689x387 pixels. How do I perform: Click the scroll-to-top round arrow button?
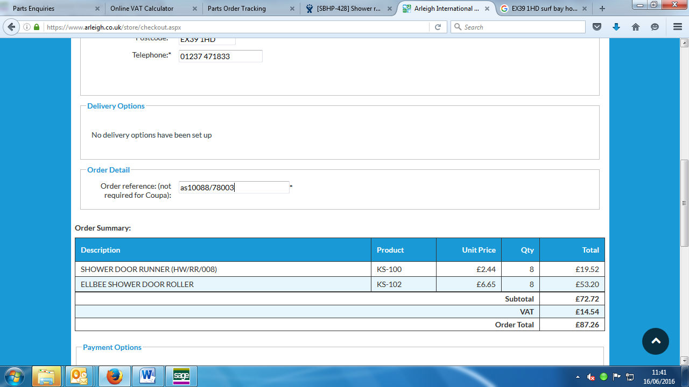tap(655, 341)
